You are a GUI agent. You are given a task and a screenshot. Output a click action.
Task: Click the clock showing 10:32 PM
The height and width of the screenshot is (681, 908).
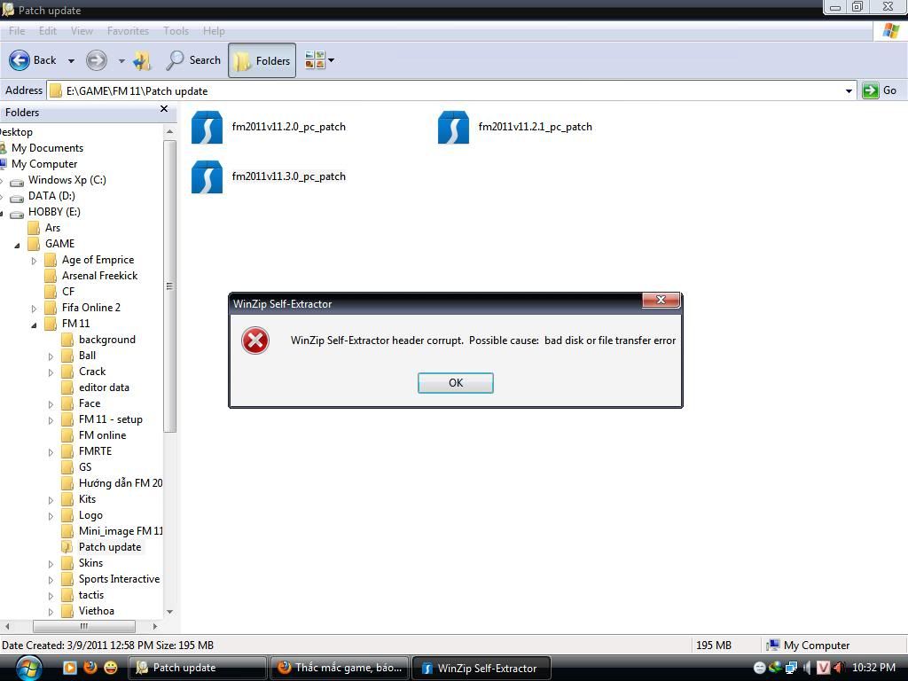[873, 668]
